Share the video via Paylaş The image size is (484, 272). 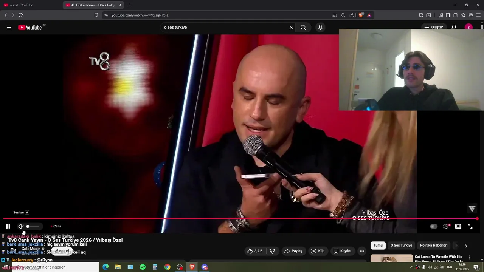tap(293, 251)
